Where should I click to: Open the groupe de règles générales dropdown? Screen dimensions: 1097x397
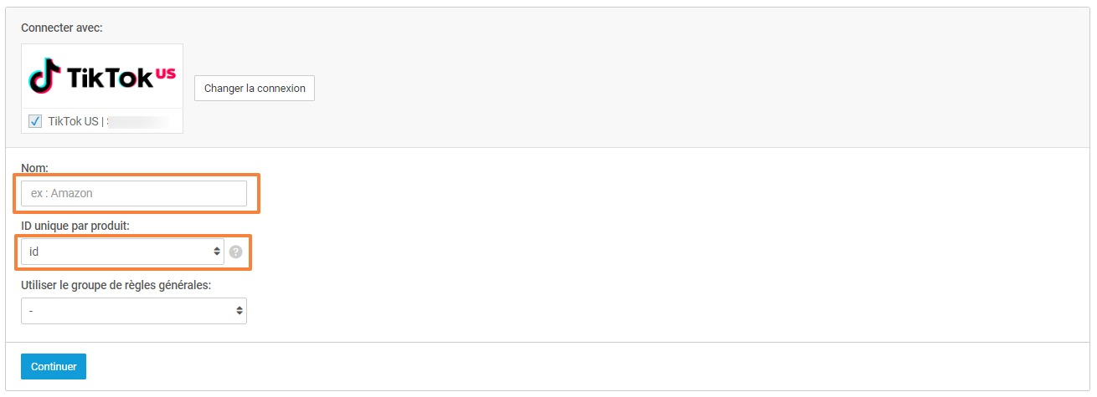pyautogui.click(x=134, y=311)
